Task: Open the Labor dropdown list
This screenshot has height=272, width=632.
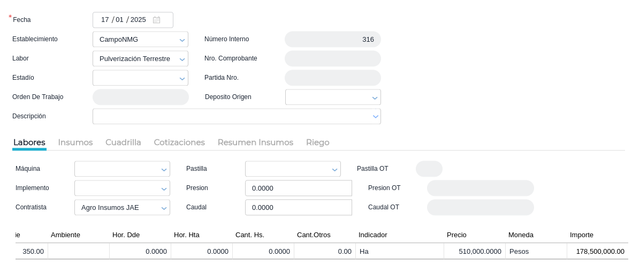Action: click(x=182, y=59)
